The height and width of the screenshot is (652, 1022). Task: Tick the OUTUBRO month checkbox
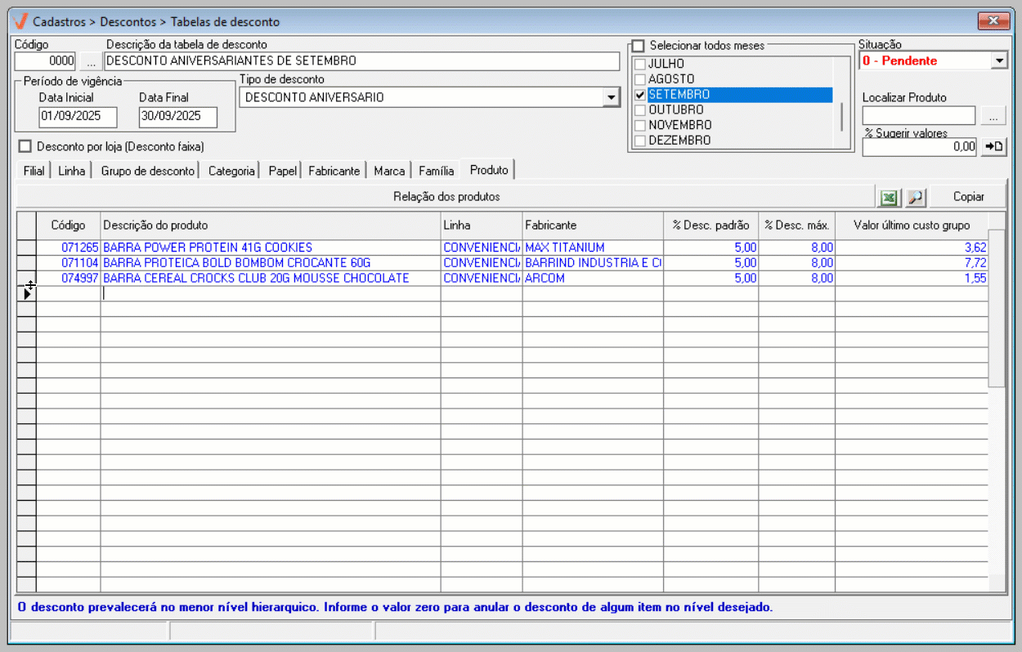[640, 110]
